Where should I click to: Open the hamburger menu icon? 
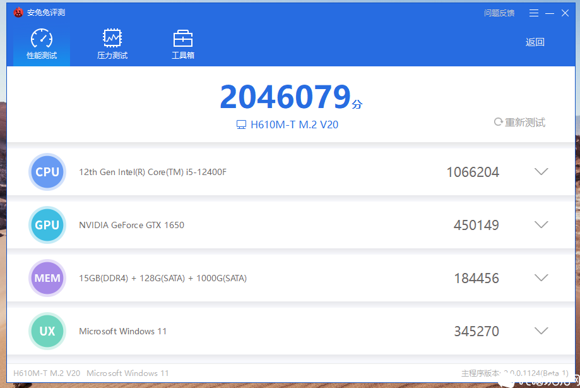click(x=534, y=13)
